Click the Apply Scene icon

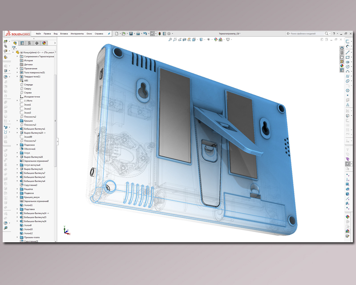tap(221, 40)
